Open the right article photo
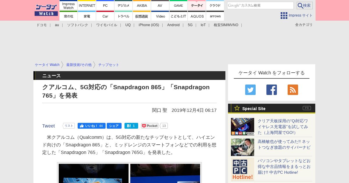349x183 pixels. point(165,173)
